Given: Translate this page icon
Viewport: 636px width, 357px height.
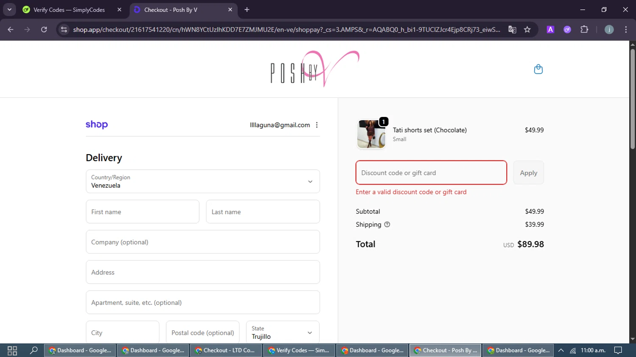Looking at the screenshot, I should pyautogui.click(x=512, y=29).
